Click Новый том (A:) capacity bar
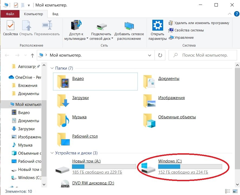The width and height of the screenshot is (240, 195). pos(104,167)
